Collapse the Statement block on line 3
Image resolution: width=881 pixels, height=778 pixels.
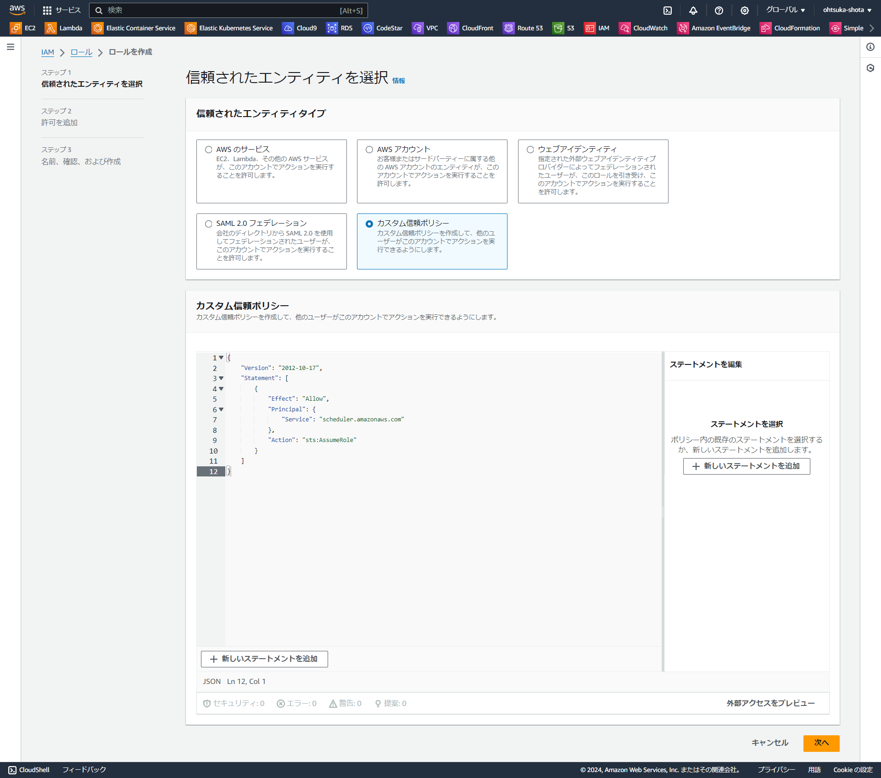coord(222,378)
